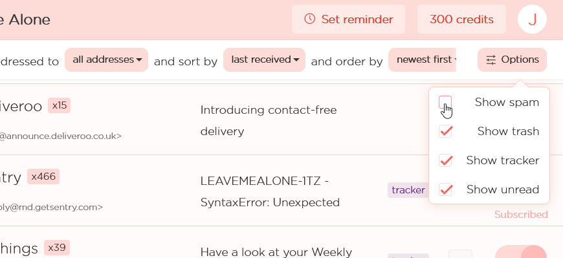Viewport: 563px width, 258px height.
Task: Toggle the subscription switch at the bottom right
Action: point(521,252)
